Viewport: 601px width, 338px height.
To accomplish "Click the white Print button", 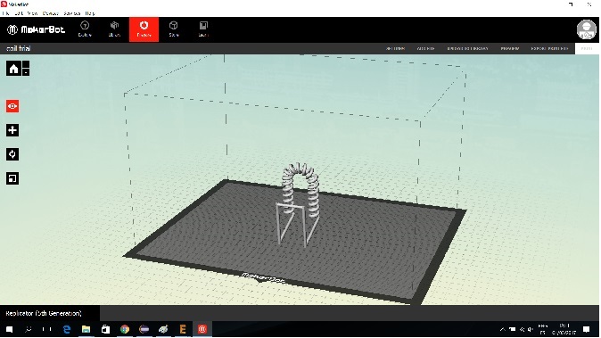I will pyautogui.click(x=587, y=49).
